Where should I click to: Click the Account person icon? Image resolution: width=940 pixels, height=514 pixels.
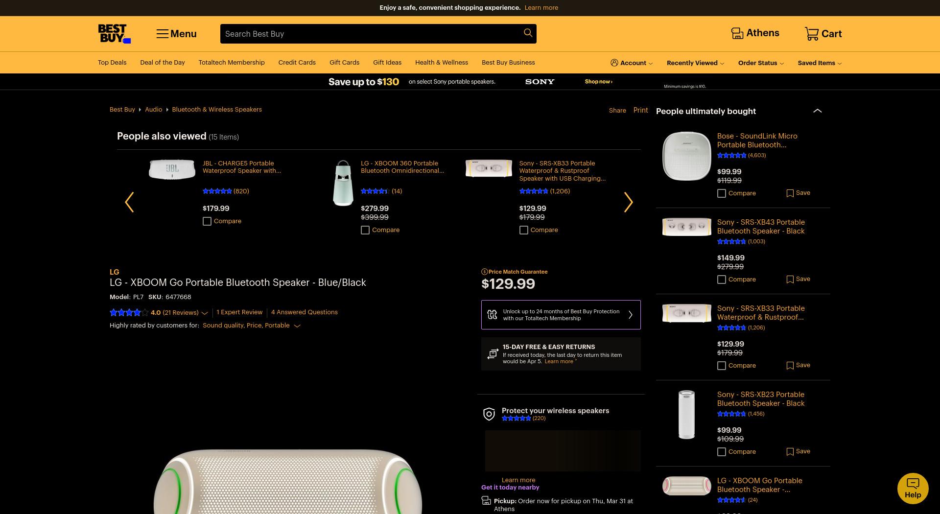614,63
